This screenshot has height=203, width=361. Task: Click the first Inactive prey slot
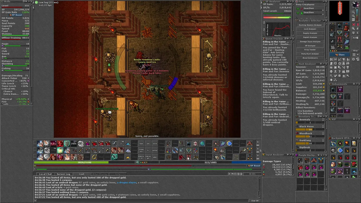click(x=310, y=8)
